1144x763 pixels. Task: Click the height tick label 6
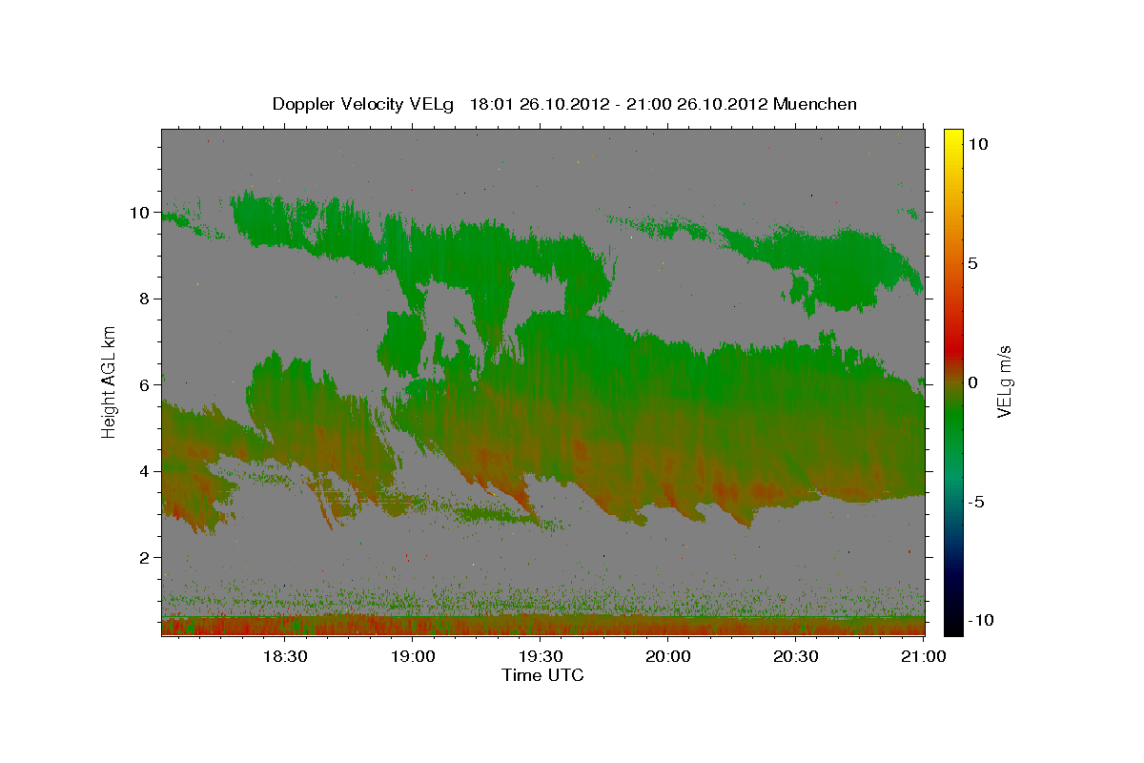coord(143,384)
